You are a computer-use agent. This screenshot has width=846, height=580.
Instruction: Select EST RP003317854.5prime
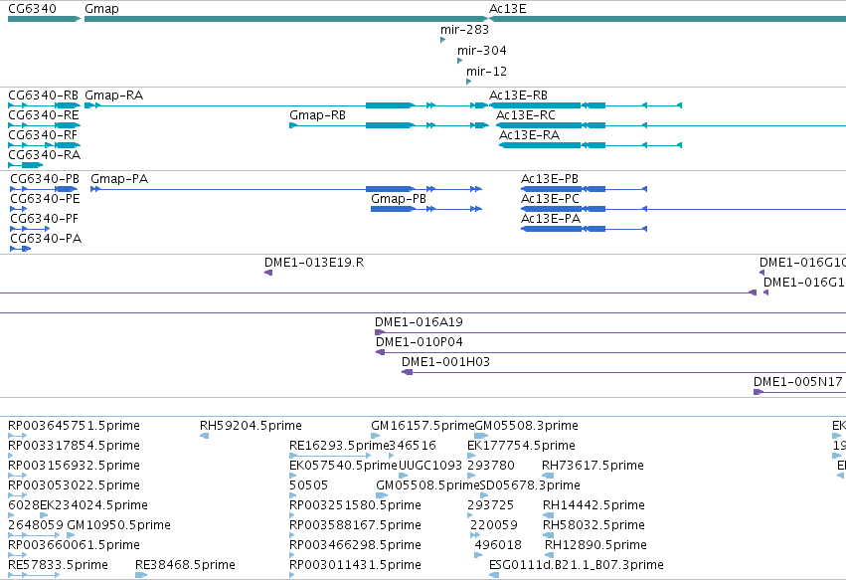coord(74,446)
